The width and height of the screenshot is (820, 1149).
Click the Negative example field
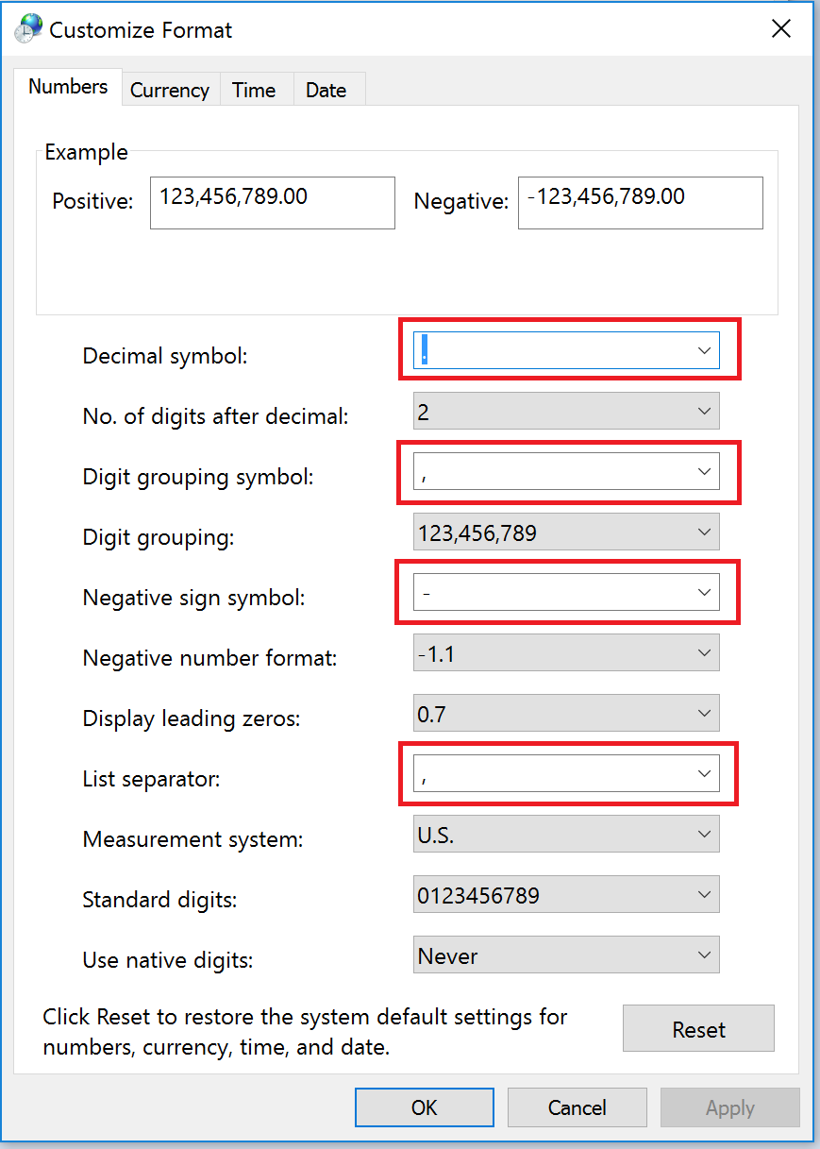coord(640,202)
